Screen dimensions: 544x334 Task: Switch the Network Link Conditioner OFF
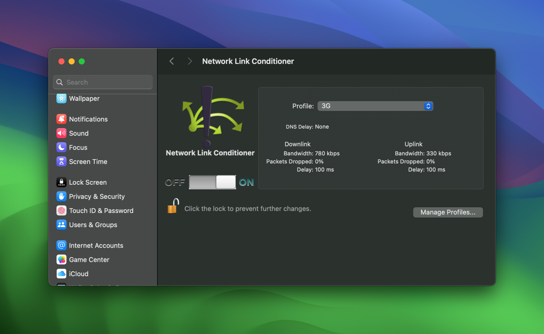point(212,182)
